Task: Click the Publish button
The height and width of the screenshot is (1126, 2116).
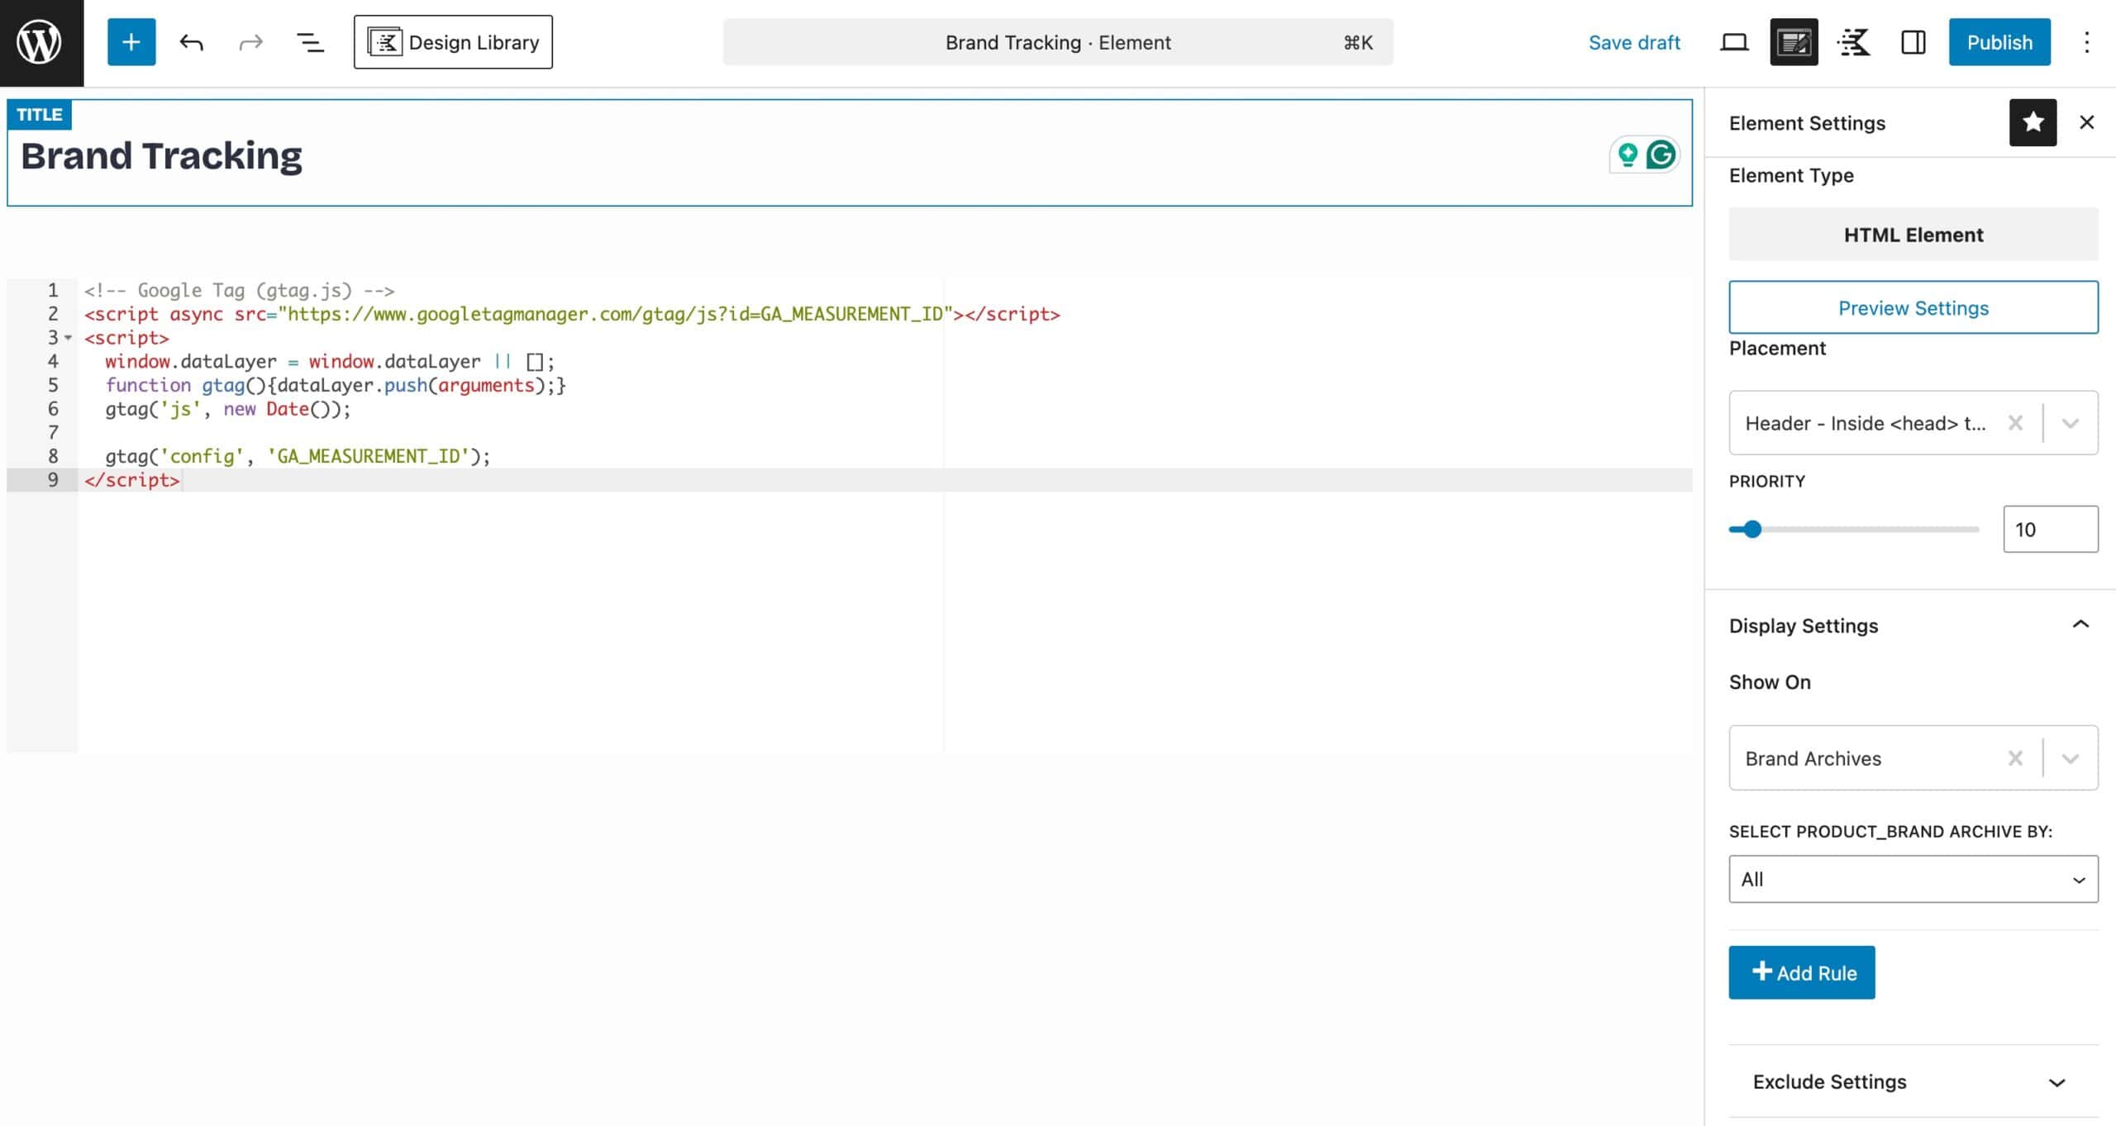Action: (1999, 41)
